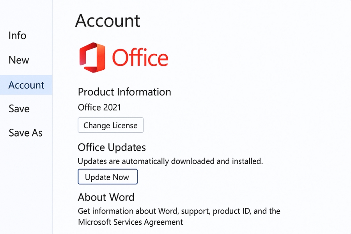Click the red Office logo icon
This screenshot has width=351, height=234.
[92, 57]
